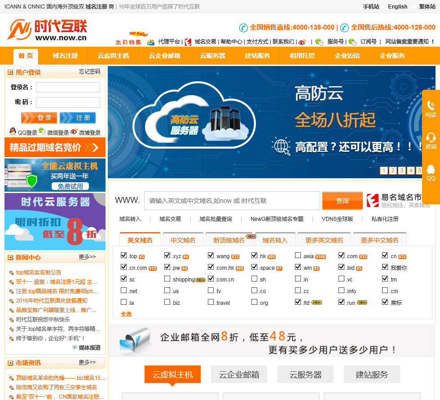Viewport: 440px width, 400px height.
Task: Select the 云企业邮箱 product tab
Action: pos(239,374)
